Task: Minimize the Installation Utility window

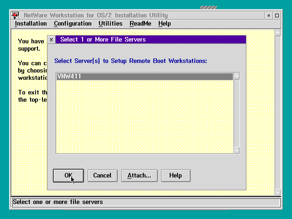Action: 269,16
